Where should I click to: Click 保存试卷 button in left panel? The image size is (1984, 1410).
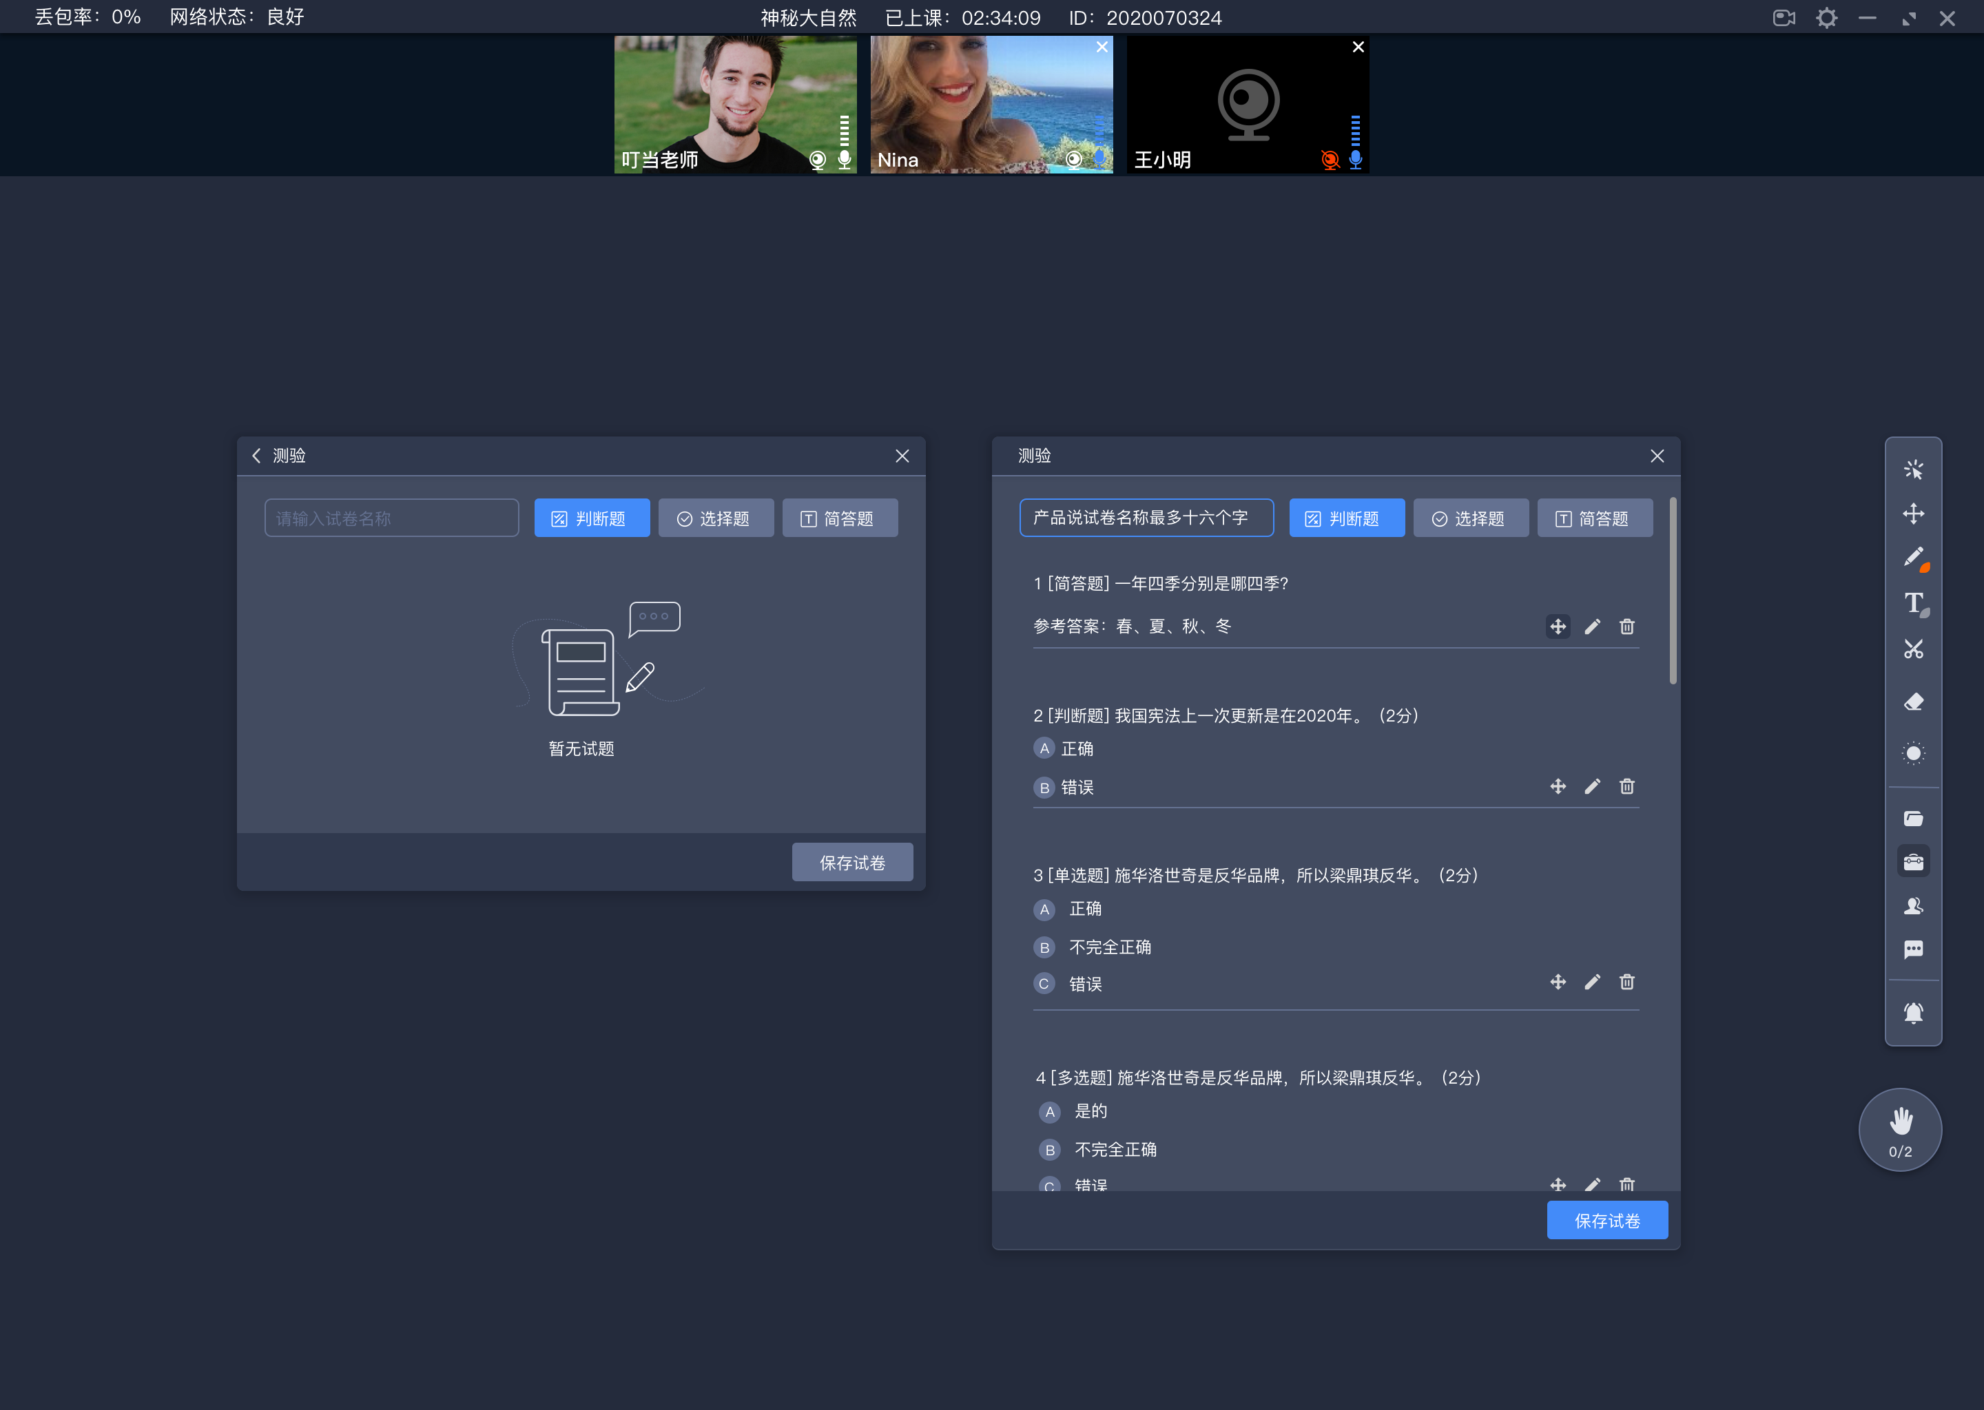(851, 861)
